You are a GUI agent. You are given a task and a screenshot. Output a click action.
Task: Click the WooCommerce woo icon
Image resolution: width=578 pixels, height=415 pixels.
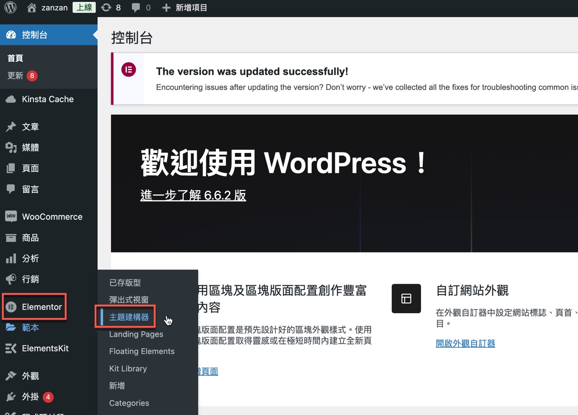tap(11, 216)
